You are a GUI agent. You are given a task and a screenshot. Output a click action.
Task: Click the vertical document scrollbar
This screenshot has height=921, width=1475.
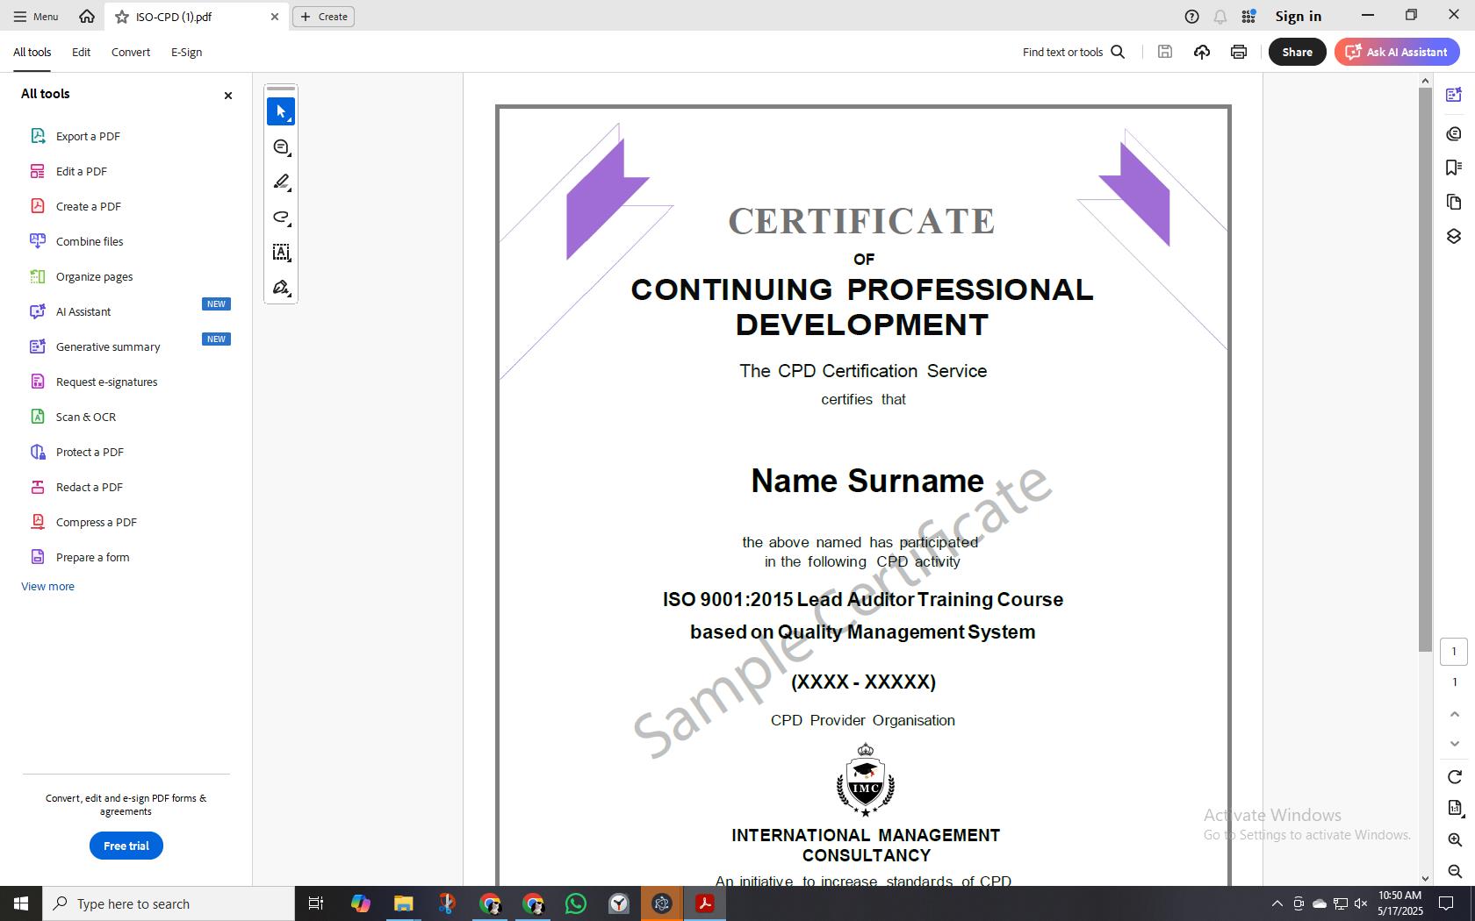coord(1425,368)
